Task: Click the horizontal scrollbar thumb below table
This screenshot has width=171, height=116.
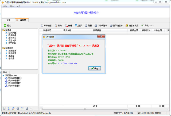Action: pyautogui.click(x=85, y=109)
